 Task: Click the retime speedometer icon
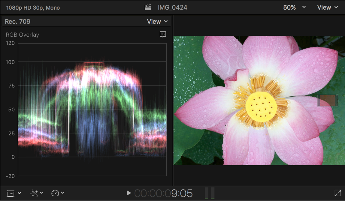pos(55,193)
